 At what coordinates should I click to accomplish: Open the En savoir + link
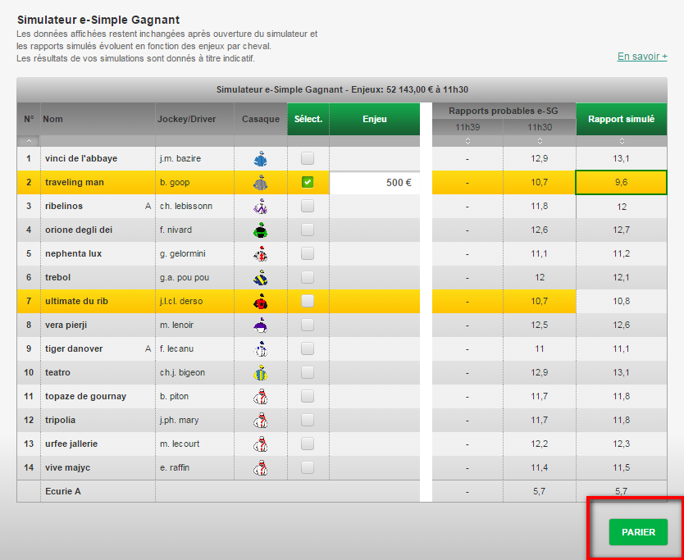[642, 57]
